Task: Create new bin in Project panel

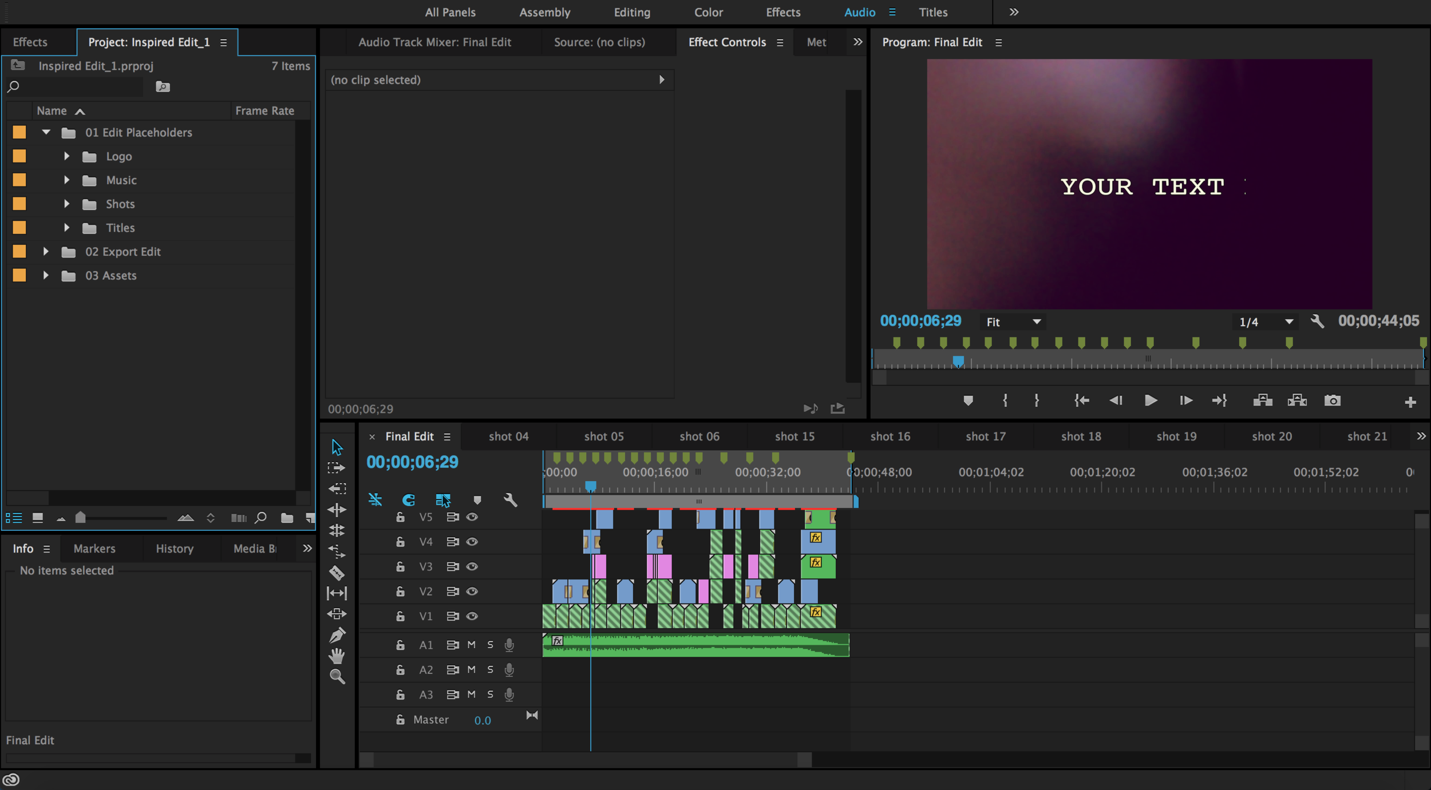Action: pyautogui.click(x=287, y=518)
